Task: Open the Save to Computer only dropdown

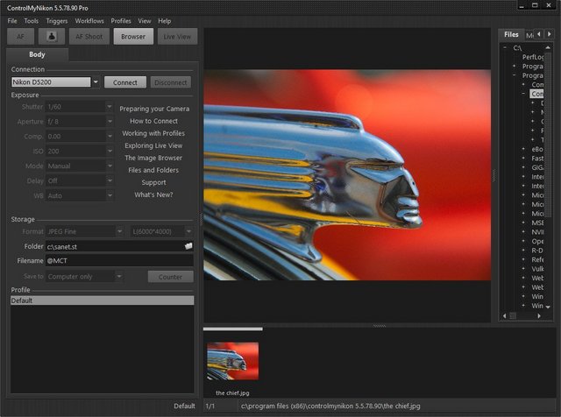Action: click(x=119, y=277)
